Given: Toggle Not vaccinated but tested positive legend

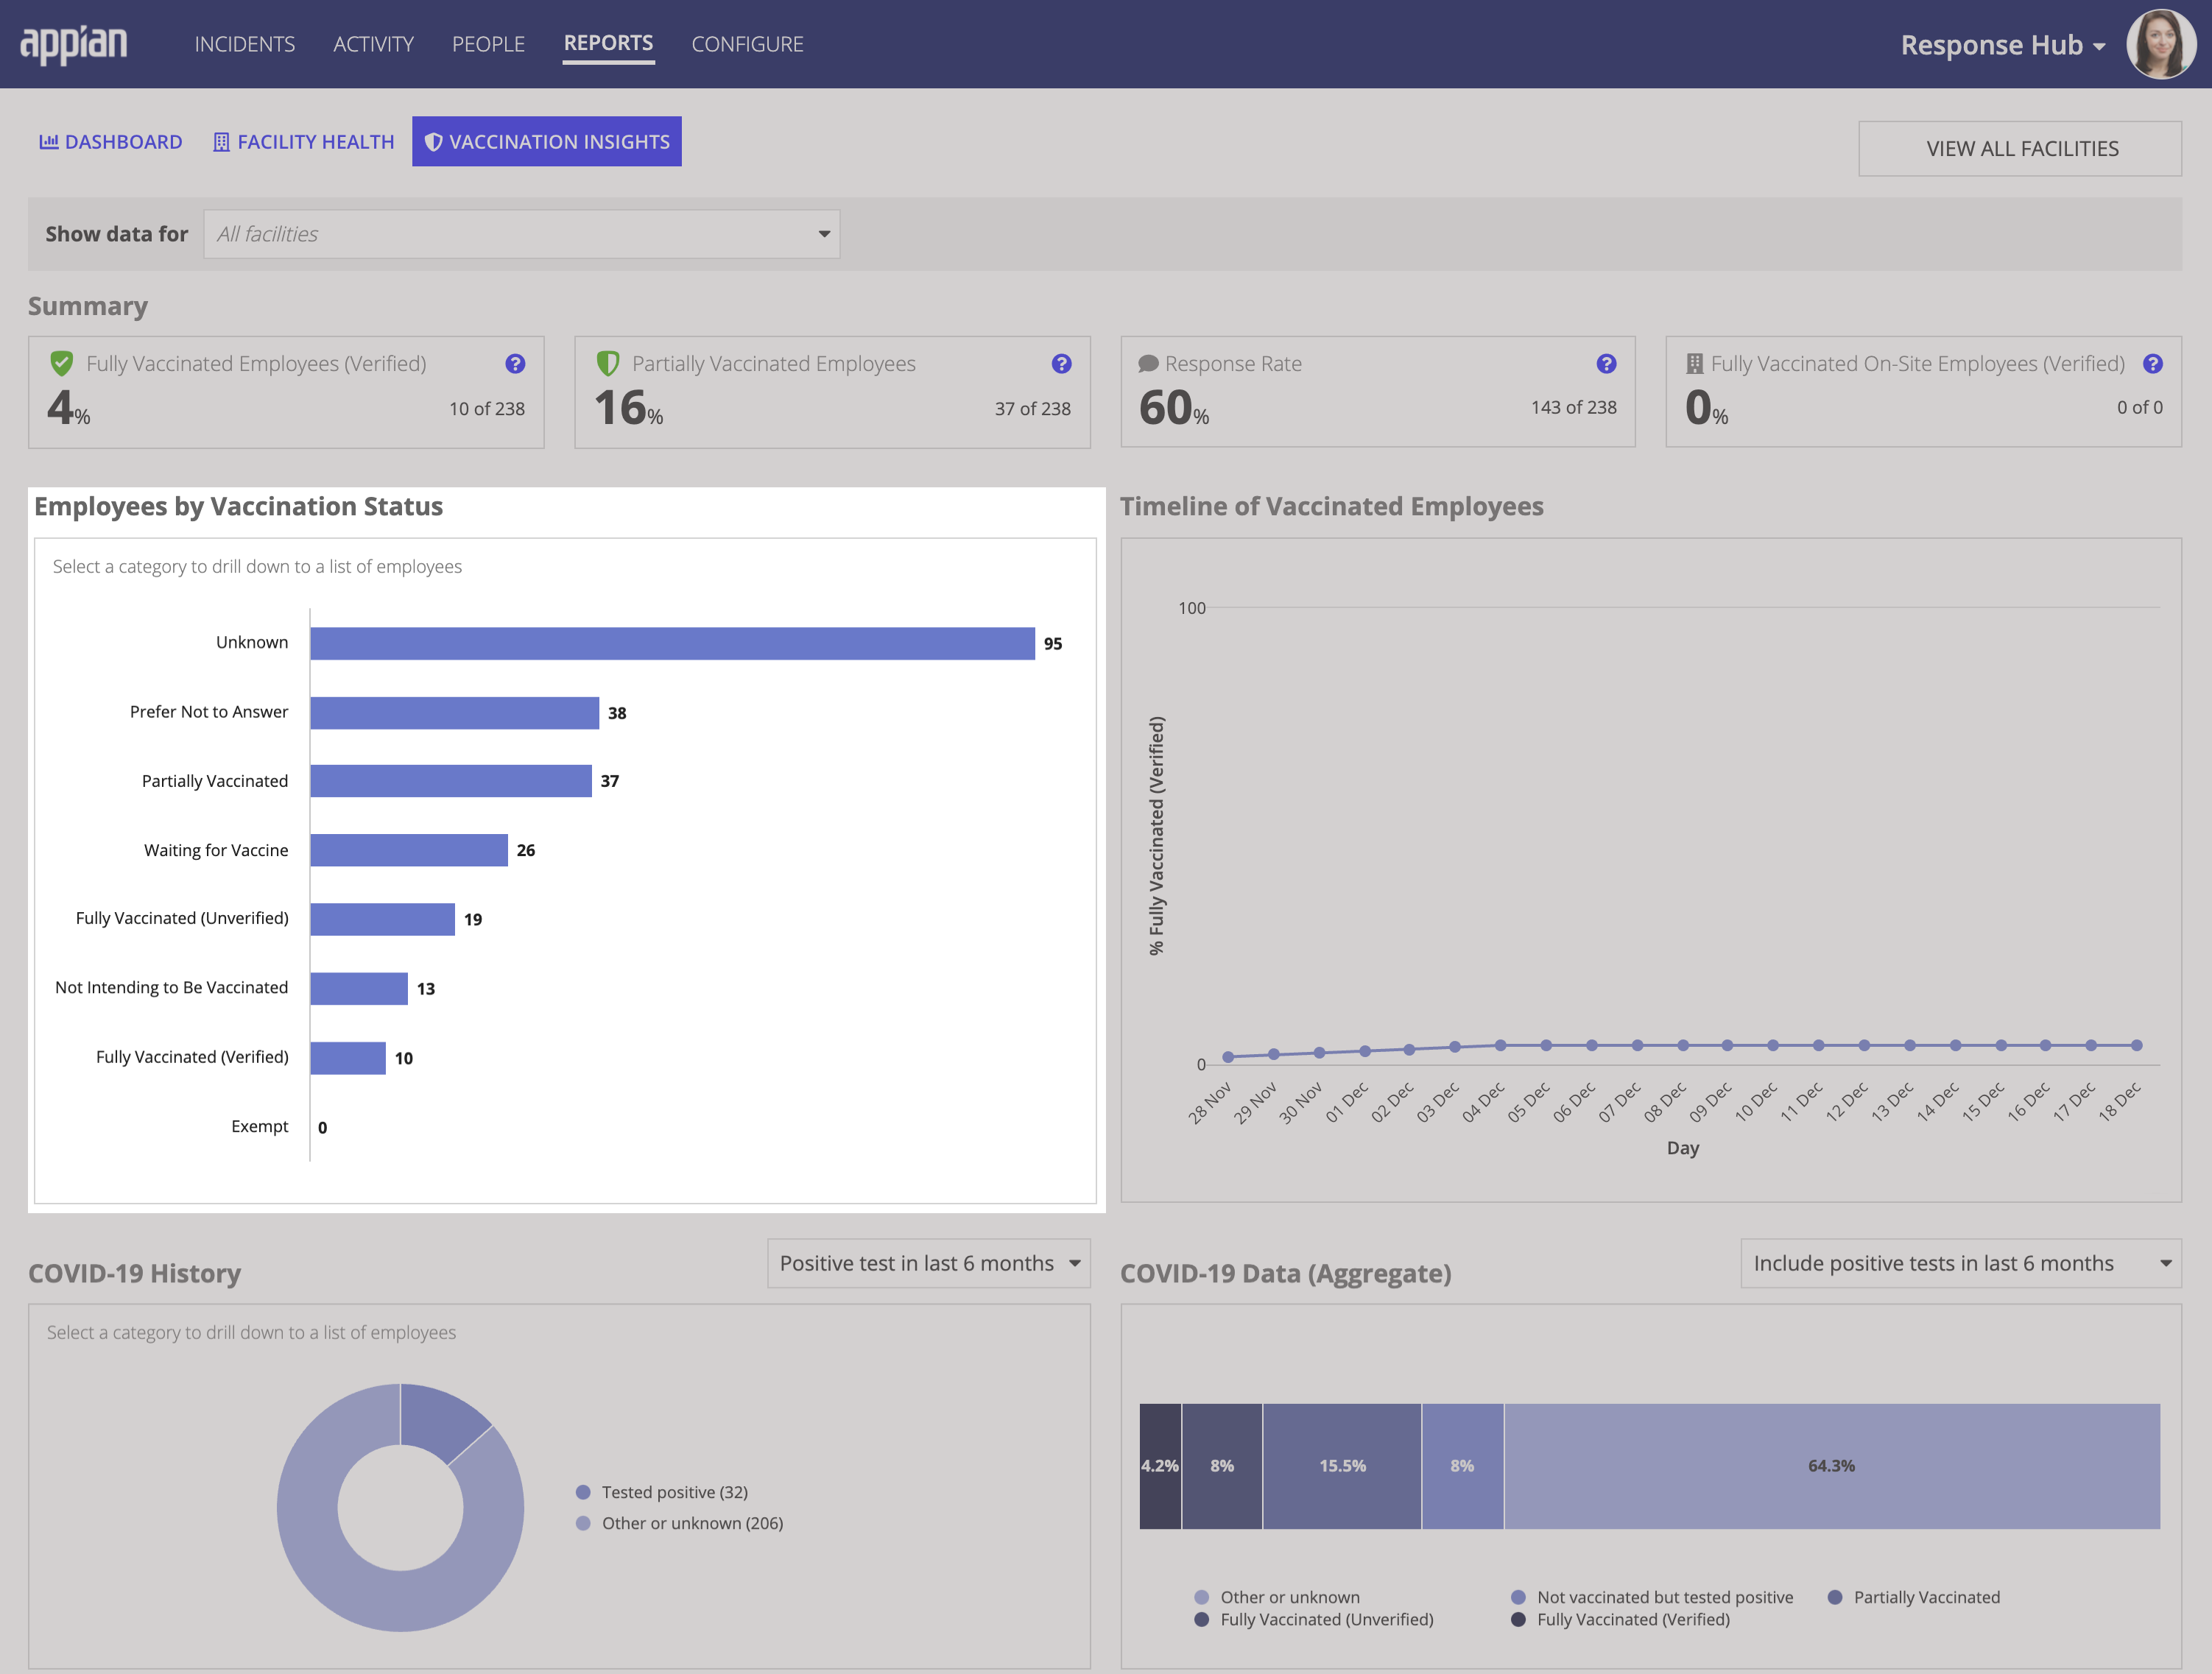Looking at the screenshot, I should pyautogui.click(x=1653, y=1597).
